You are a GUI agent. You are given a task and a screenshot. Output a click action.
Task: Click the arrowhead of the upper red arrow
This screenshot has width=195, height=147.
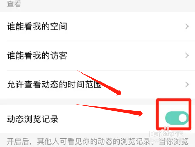coord(118,92)
